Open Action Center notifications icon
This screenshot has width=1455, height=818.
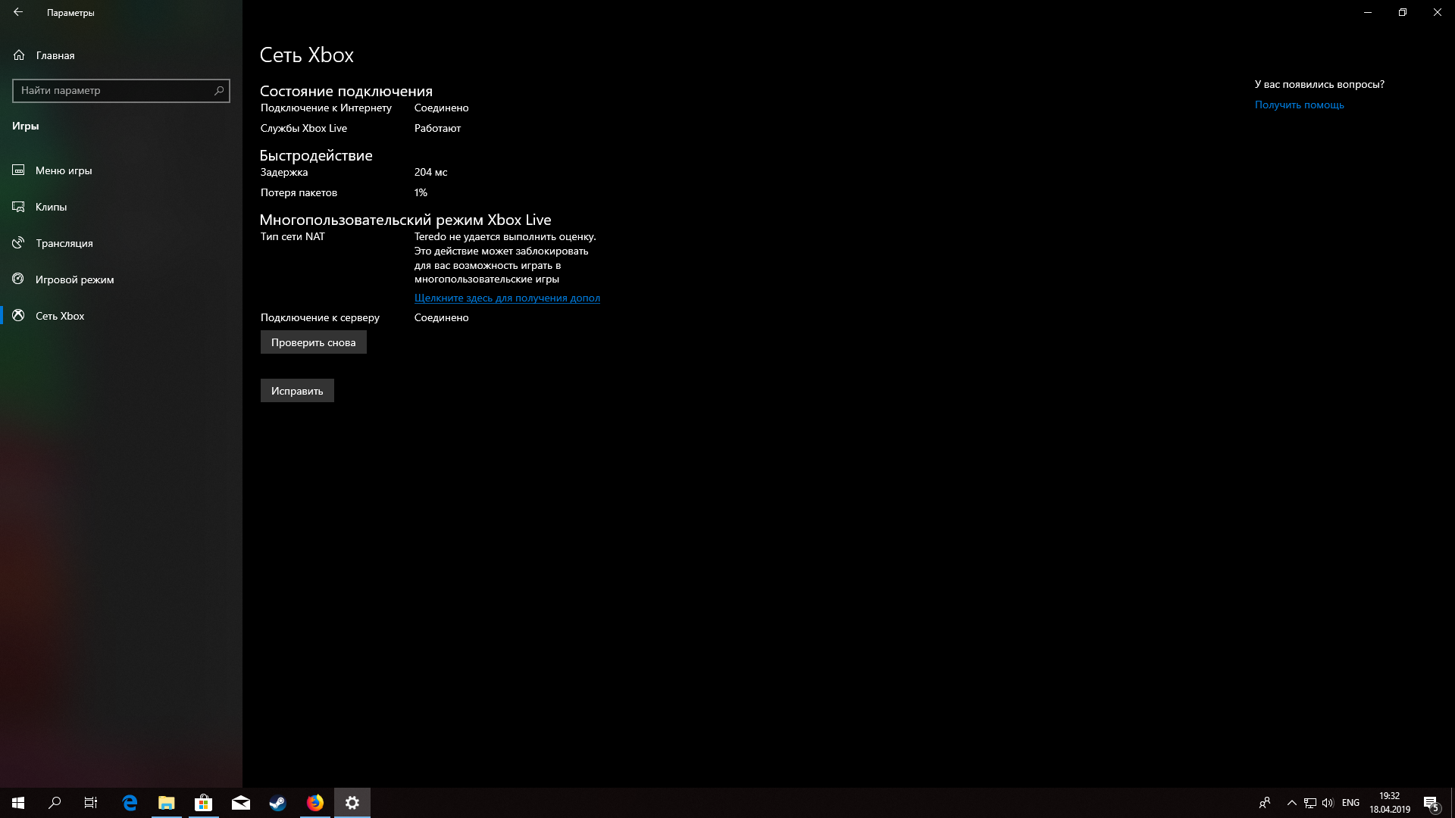click(x=1431, y=803)
